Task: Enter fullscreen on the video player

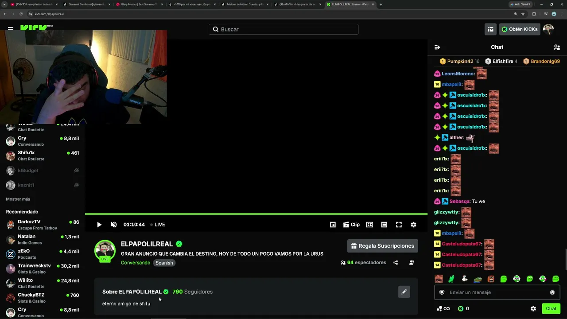Action: click(x=399, y=225)
